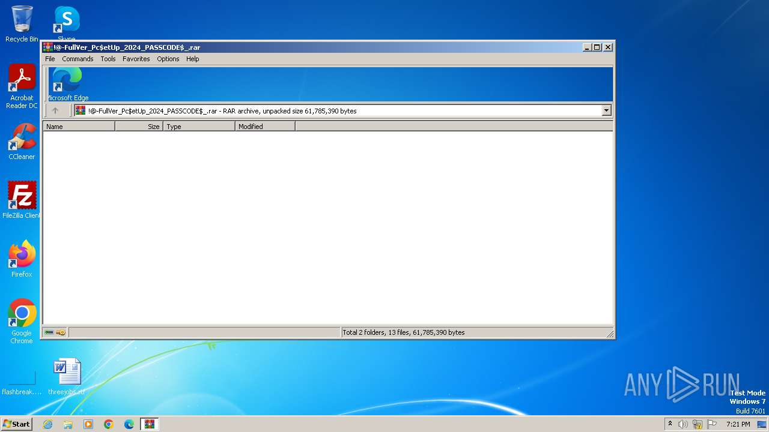The image size is (769, 432).
Task: Open the Tools menu
Action: 108,59
